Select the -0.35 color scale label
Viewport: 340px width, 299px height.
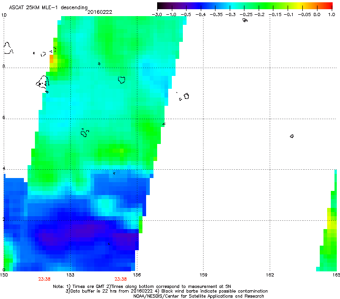point(216,15)
